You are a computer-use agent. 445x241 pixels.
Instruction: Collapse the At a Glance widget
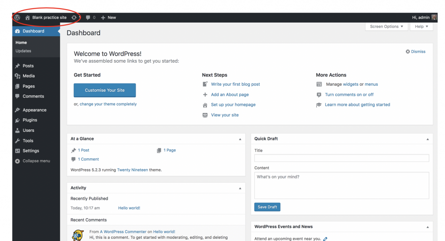coord(240,139)
